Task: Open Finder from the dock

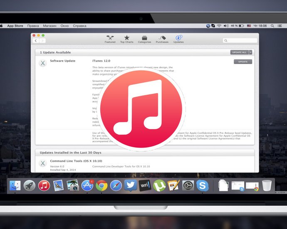Action: [x=15, y=185]
